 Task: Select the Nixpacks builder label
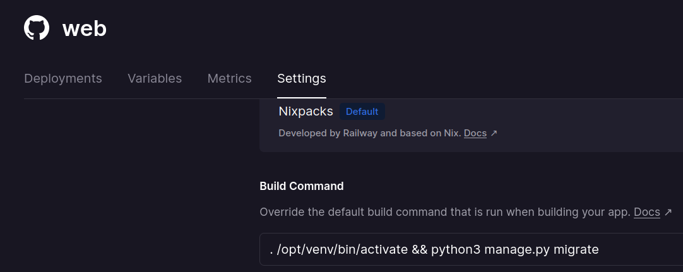pos(306,112)
